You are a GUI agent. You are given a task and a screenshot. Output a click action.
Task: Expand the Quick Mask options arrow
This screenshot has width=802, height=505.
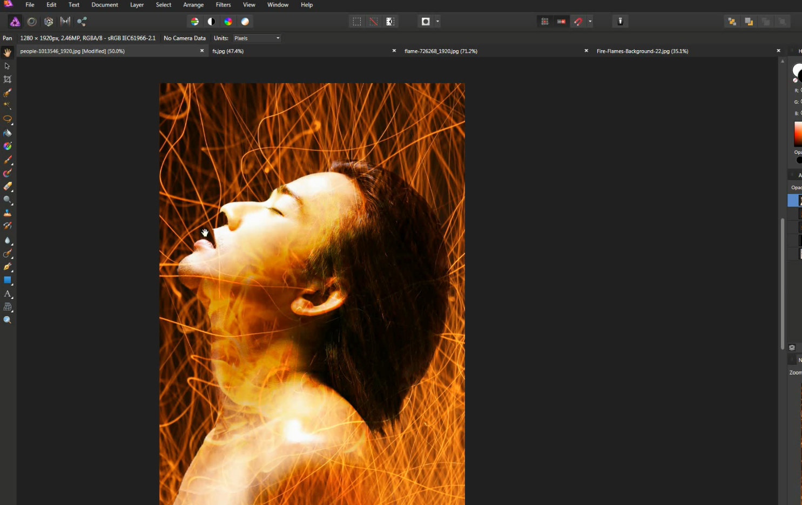coord(437,22)
